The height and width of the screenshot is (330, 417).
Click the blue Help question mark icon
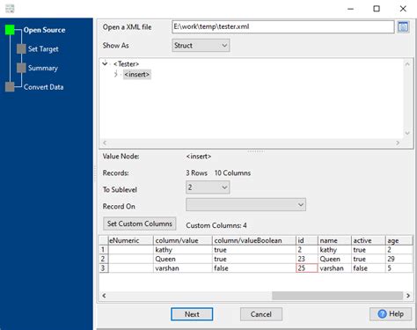382,314
